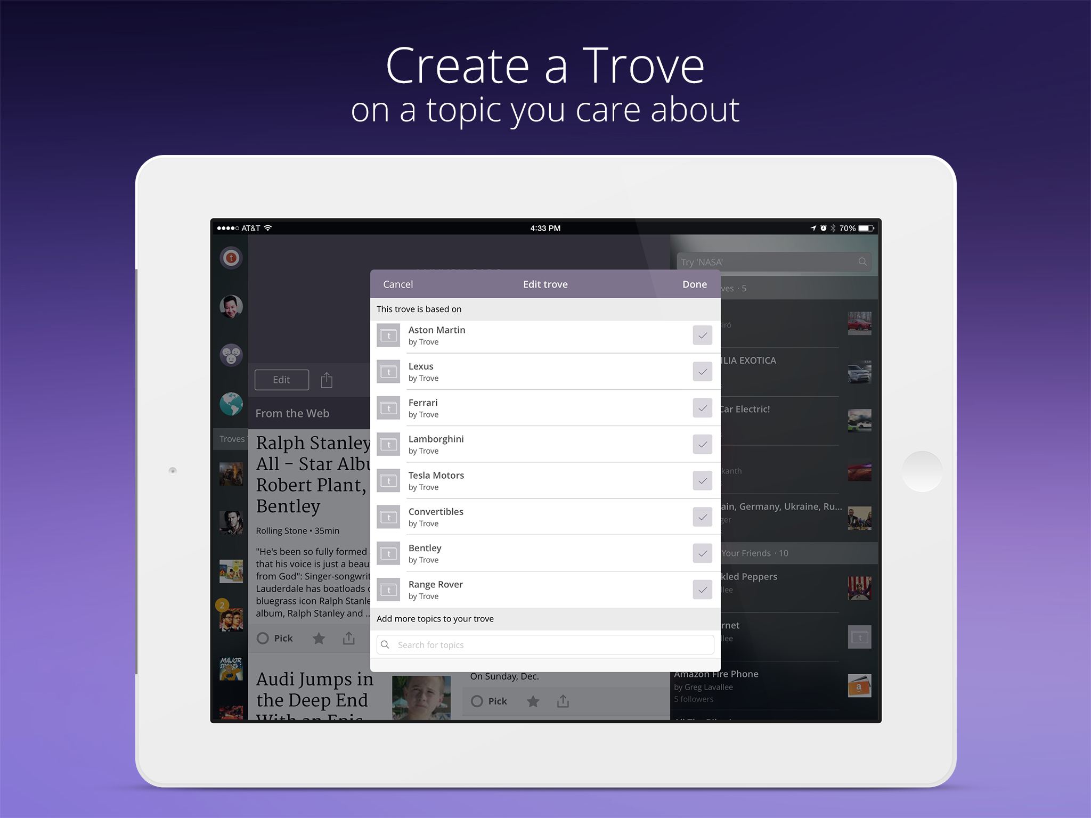
Task: Uncheck the Lamborghini topic
Action: (x=703, y=444)
